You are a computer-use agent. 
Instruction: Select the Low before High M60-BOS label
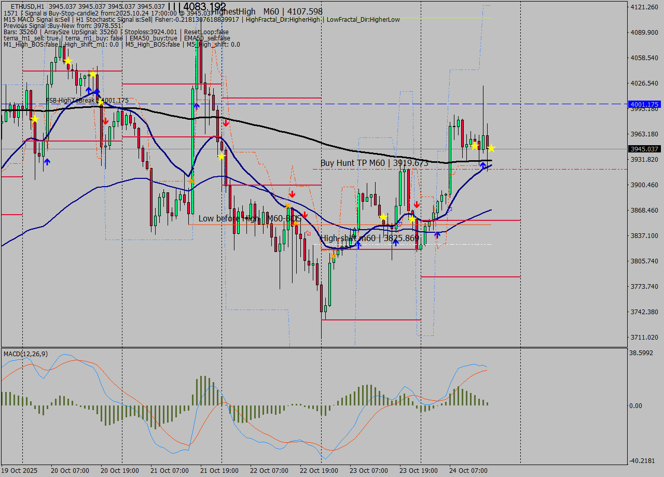tap(250, 219)
